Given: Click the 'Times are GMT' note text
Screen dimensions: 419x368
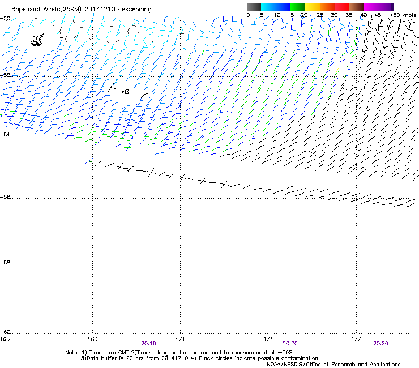Looking at the screenshot, I should coord(109,353).
